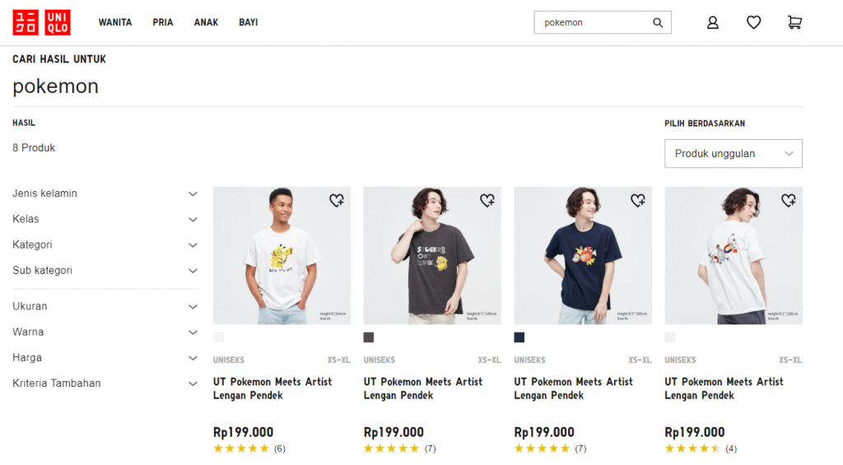
Task: Open the ANAK menu
Action: point(206,23)
